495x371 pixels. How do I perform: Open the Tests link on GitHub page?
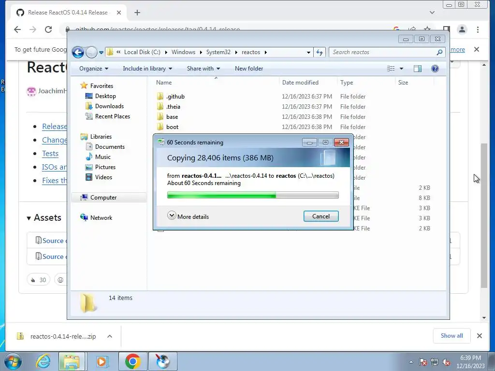coord(50,154)
